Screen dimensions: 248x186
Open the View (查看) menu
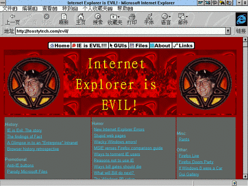point(50,8)
